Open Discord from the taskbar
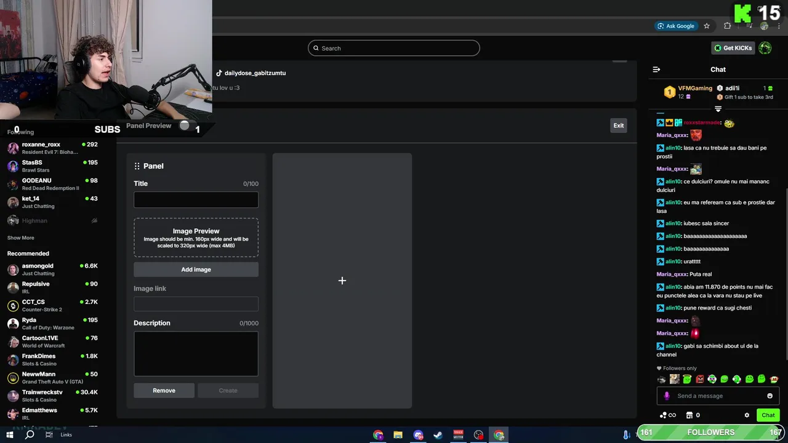 pos(419,435)
